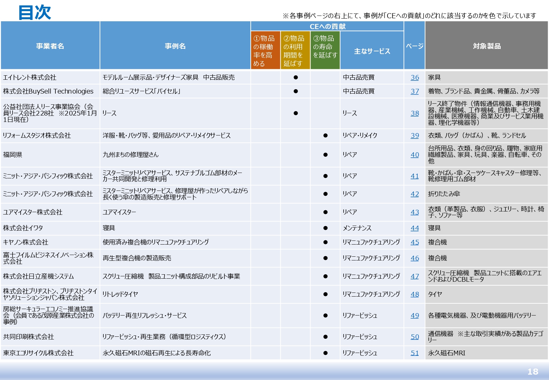Open page link 42 for 折りたたみ傘

point(415,194)
